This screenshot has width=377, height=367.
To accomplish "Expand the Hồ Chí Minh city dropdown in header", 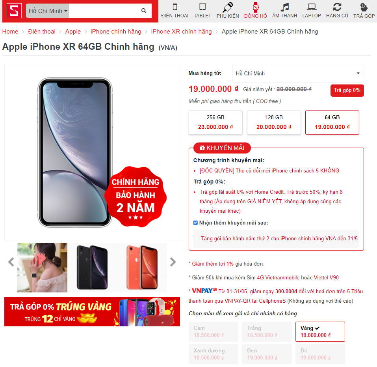I will [48, 11].
